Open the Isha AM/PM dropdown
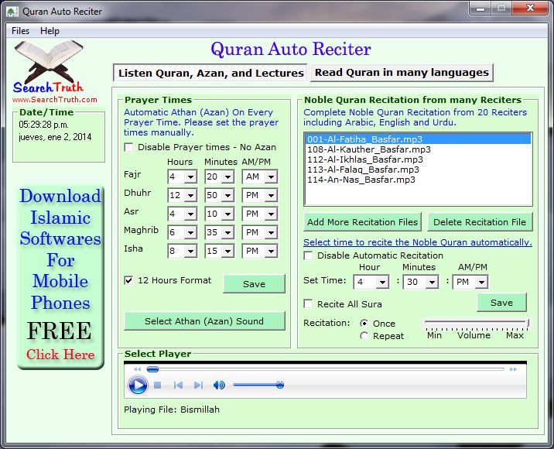Image resolution: width=554 pixels, height=449 pixels. 271,251
